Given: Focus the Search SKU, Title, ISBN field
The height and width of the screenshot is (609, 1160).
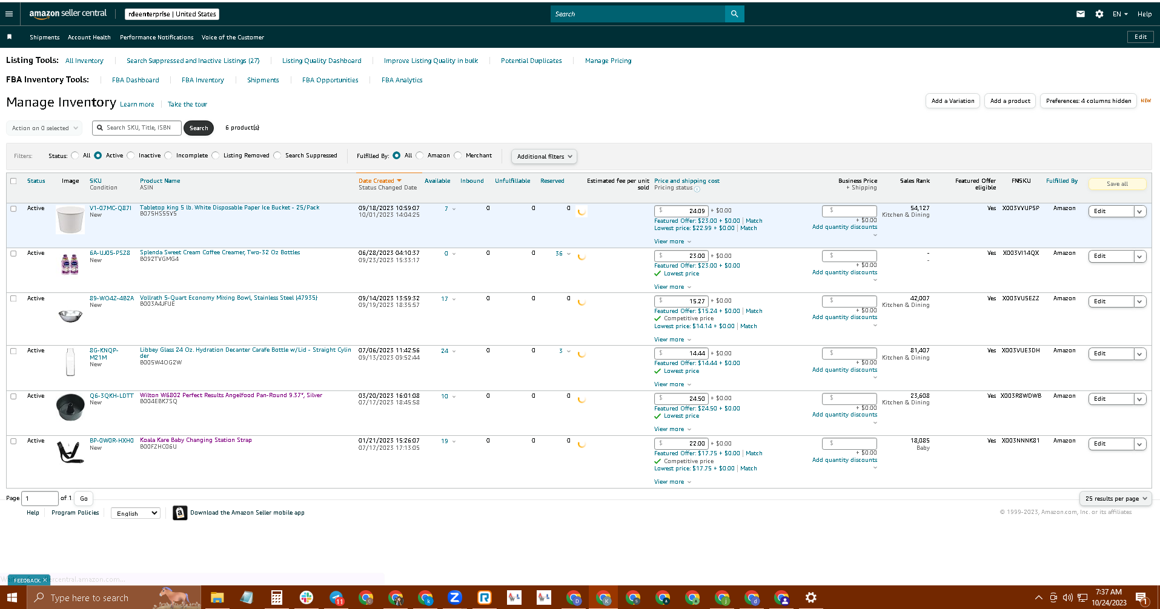Looking at the screenshot, I should click(137, 128).
